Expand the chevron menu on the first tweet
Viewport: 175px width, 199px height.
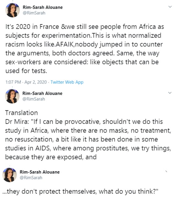tap(170, 7)
